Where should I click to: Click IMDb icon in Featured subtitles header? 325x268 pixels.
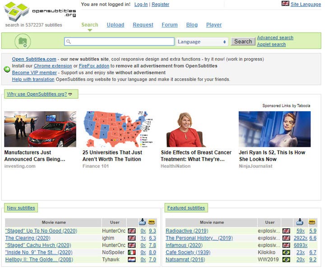(x=312, y=222)
